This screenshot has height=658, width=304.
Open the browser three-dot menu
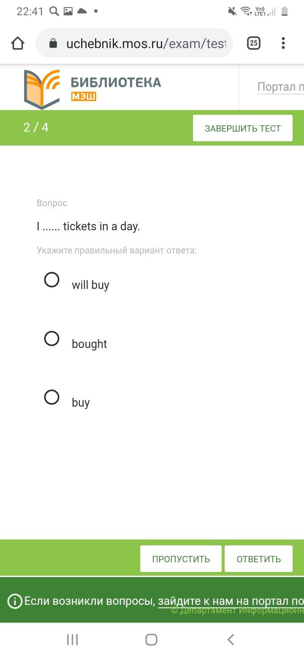click(x=283, y=43)
